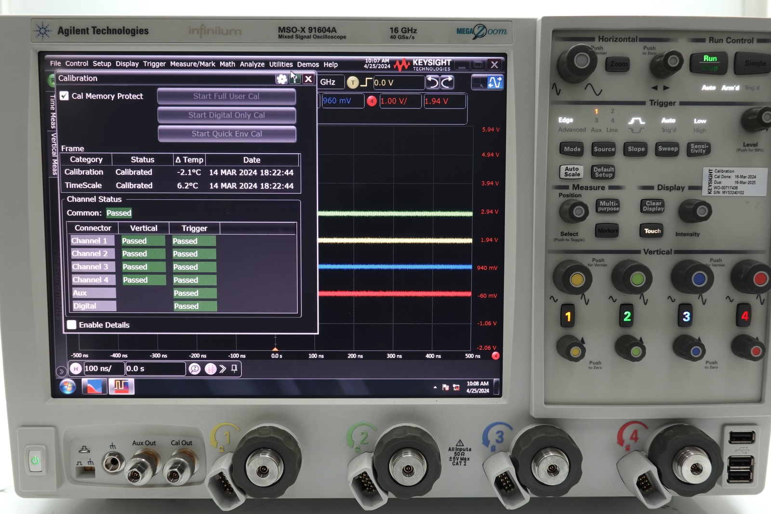Click the channel 4 scale field 1.00 V/
Viewport: 771px width, 514px height.
[400, 101]
